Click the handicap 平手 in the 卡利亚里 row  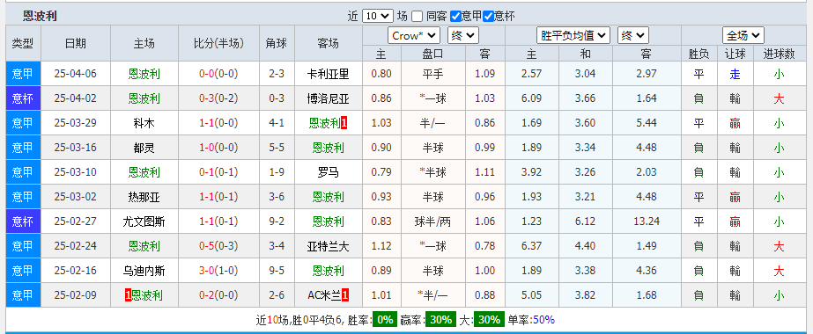click(433, 74)
